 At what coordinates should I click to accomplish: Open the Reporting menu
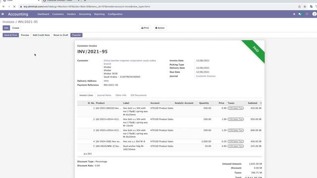[x=100, y=14]
